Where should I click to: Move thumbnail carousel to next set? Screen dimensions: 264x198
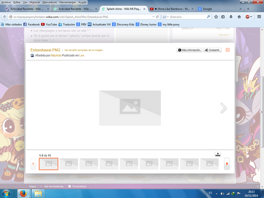pyautogui.click(x=227, y=164)
